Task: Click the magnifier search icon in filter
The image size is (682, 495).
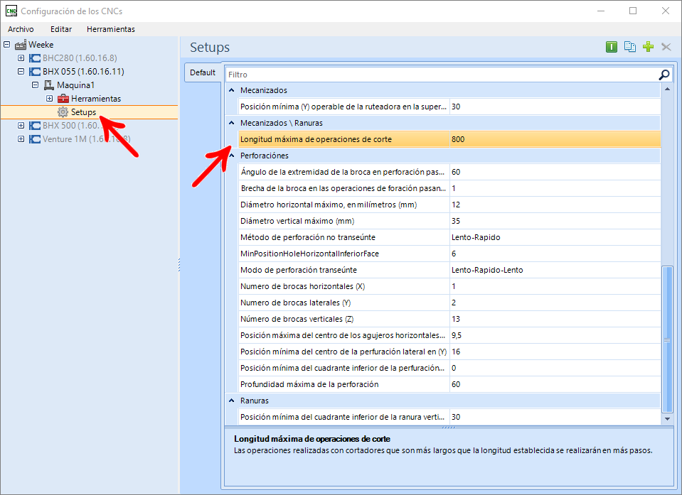Action: point(664,75)
